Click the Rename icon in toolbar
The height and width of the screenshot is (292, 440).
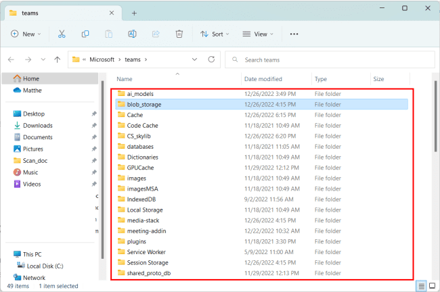[132, 34]
